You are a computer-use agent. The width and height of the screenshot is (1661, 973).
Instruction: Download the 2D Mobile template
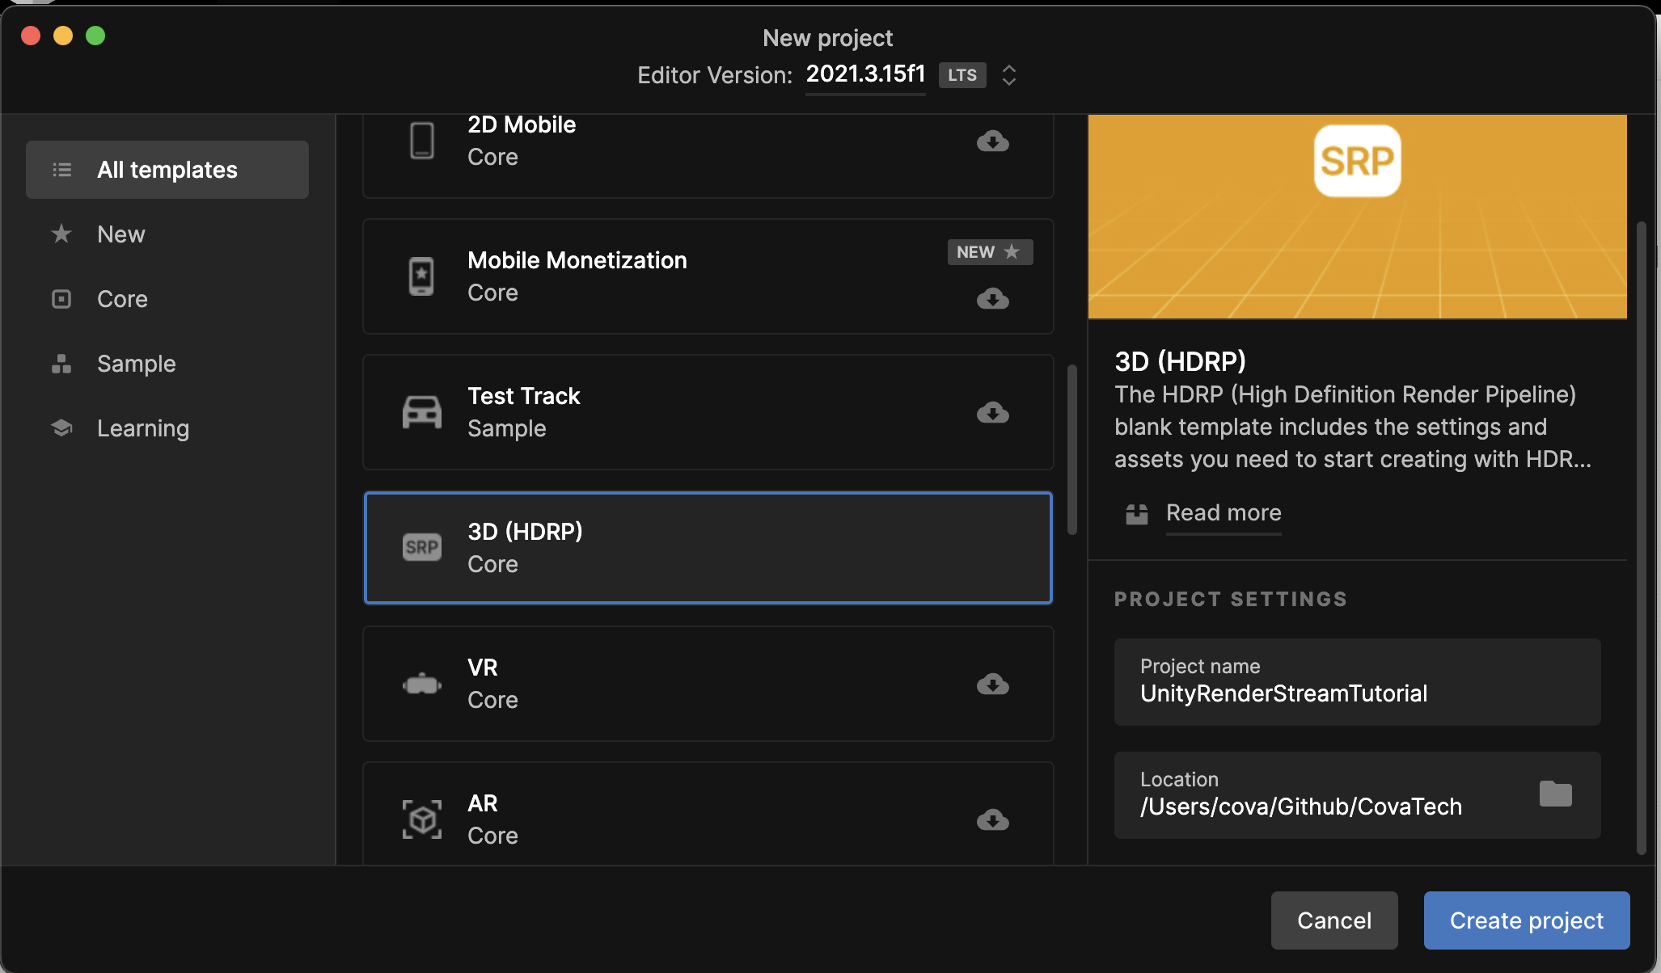coord(993,141)
